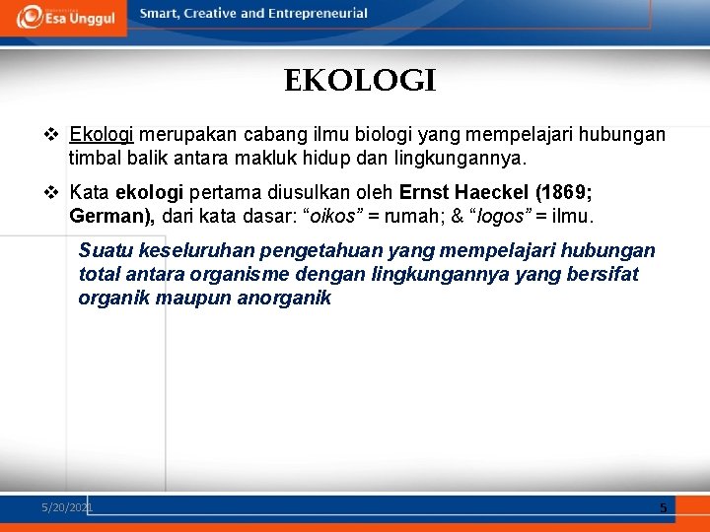Click the underlined word 'Ekologi'
Image resolution: width=710 pixels, height=532 pixels.
102,134
